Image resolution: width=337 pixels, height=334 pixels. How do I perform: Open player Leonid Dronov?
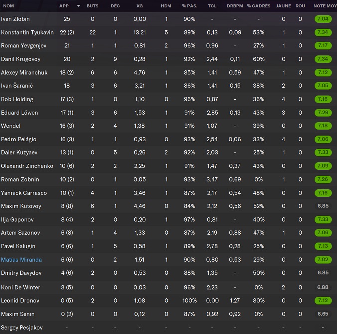20,301
